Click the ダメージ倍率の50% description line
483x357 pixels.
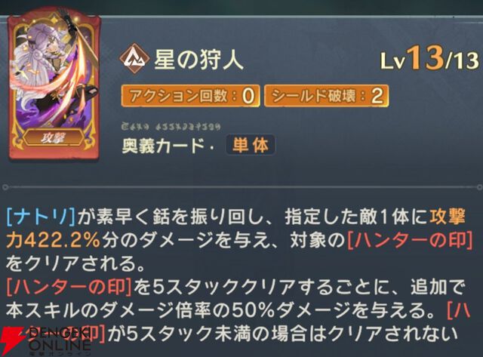click(238, 311)
